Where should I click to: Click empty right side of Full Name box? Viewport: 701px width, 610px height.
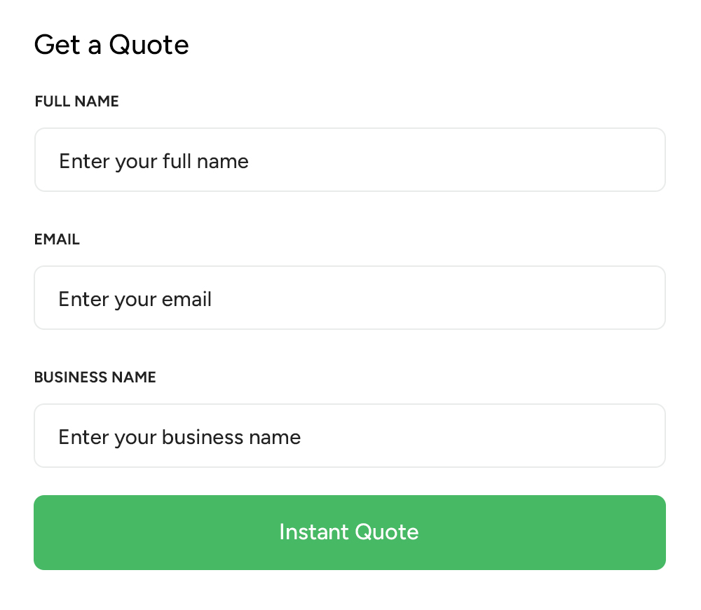point(561,160)
